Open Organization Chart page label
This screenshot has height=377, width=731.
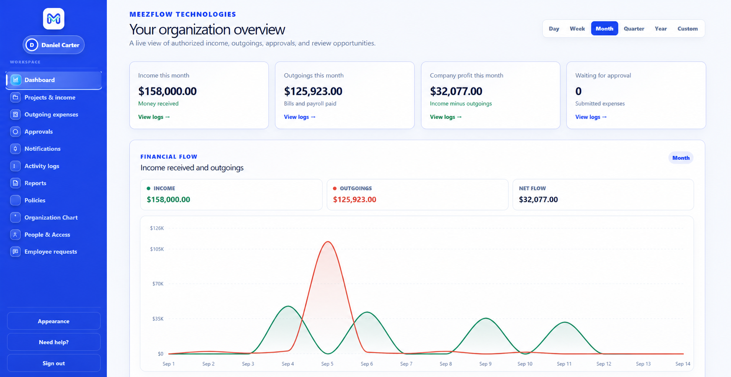click(51, 217)
